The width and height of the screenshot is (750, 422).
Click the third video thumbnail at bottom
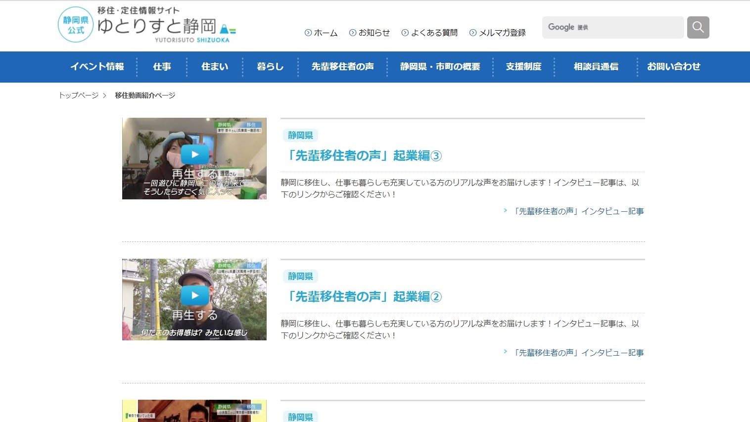194,411
